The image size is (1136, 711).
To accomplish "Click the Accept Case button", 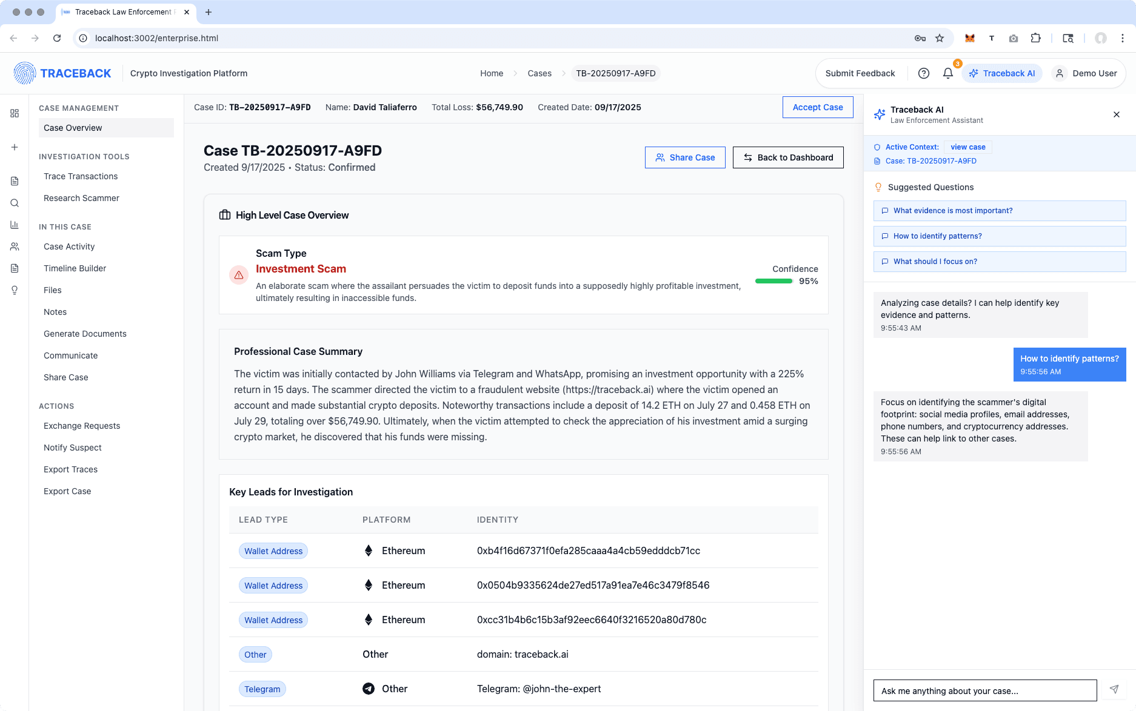I will 818,107.
